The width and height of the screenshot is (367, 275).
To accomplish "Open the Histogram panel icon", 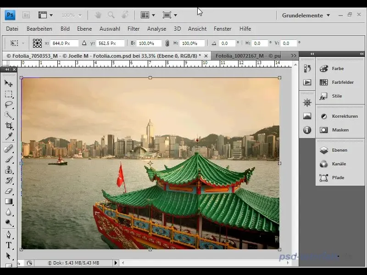I will tap(307, 116).
